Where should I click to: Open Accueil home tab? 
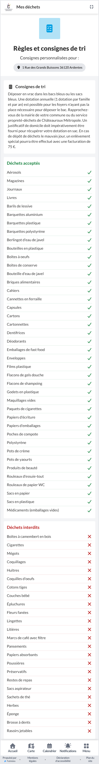(x=13, y=748)
